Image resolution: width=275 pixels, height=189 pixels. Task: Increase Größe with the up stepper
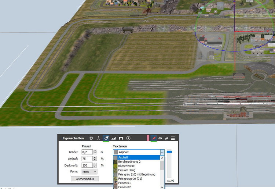[x=95, y=151]
